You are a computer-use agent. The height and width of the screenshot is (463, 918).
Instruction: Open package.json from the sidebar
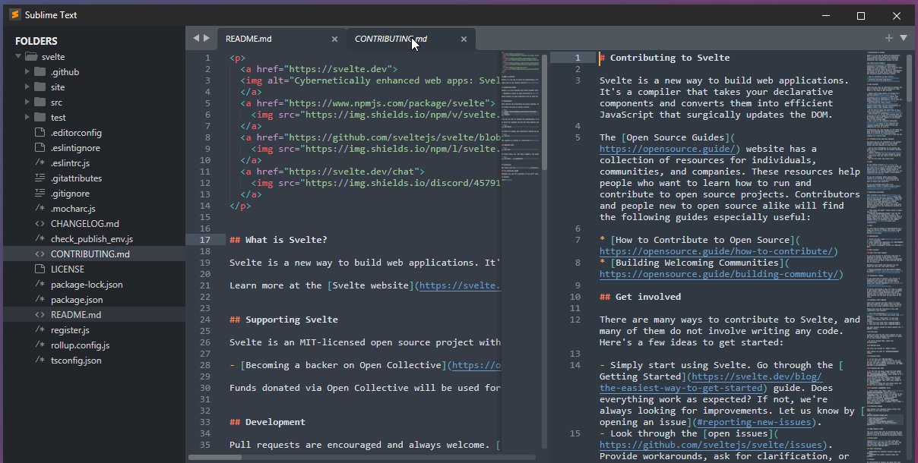(77, 300)
